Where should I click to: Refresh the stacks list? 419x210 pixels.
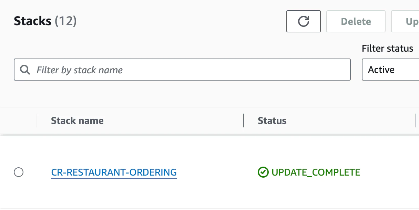point(304,21)
